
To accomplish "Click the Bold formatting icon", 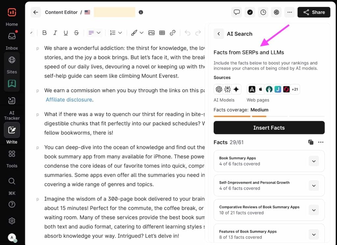I will tap(45, 33).
